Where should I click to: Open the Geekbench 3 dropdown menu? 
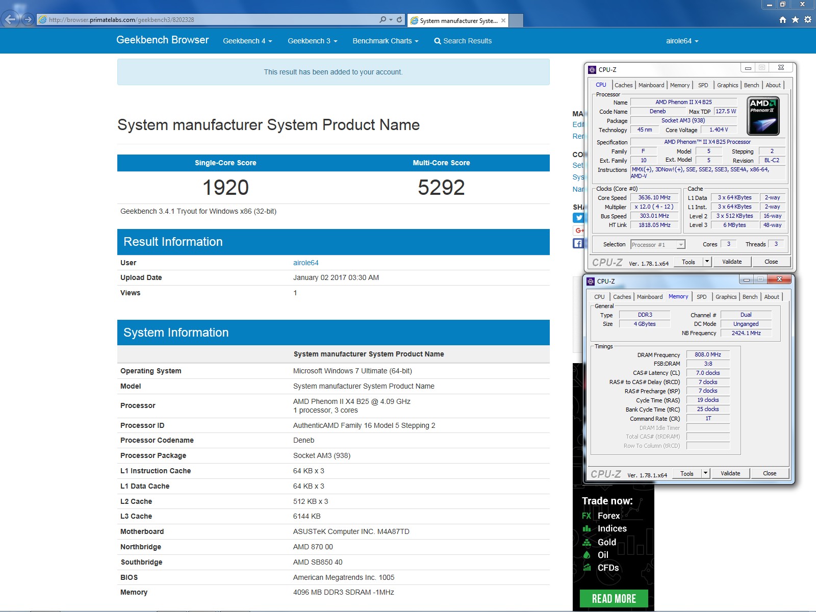(312, 41)
